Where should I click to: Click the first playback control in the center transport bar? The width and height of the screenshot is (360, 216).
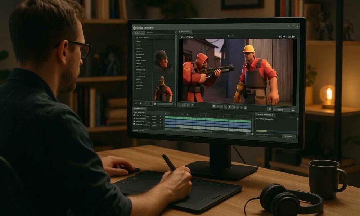point(214,107)
